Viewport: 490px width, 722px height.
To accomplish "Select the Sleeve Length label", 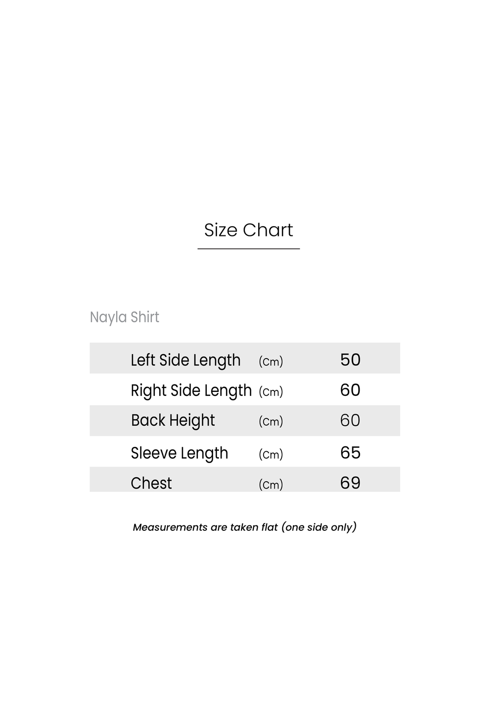I will coord(179,453).
